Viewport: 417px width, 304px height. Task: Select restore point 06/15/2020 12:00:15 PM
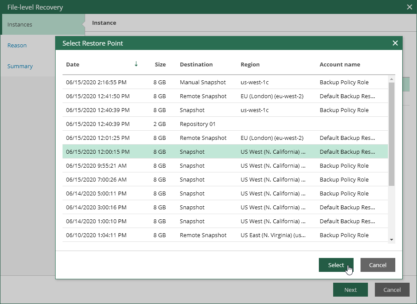click(x=225, y=152)
